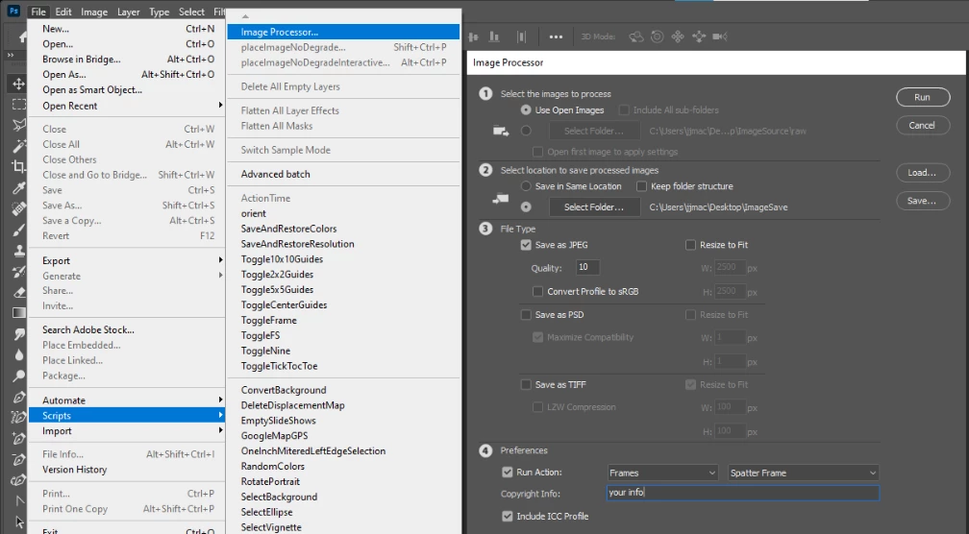Screen dimensions: 969x534
Task: Click the Copyright Info text field
Action: (x=743, y=493)
